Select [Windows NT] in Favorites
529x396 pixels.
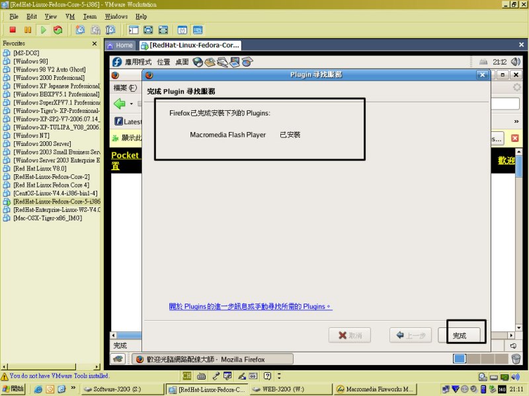click(31, 135)
